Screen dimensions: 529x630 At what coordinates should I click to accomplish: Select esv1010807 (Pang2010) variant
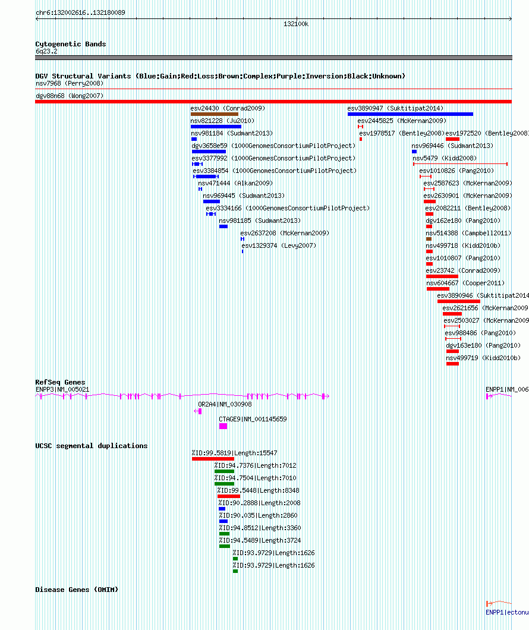pos(463,258)
